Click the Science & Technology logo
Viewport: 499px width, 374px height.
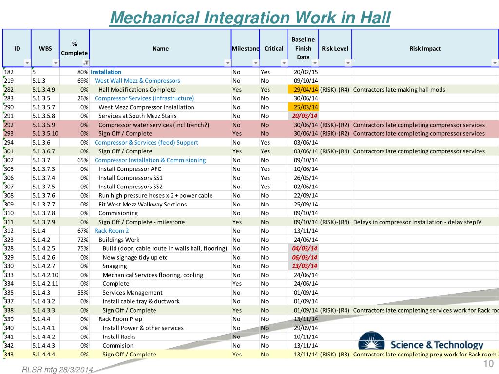421,341
